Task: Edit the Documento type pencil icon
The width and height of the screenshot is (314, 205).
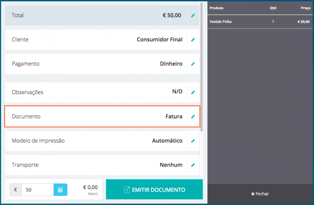Action: pyautogui.click(x=193, y=116)
